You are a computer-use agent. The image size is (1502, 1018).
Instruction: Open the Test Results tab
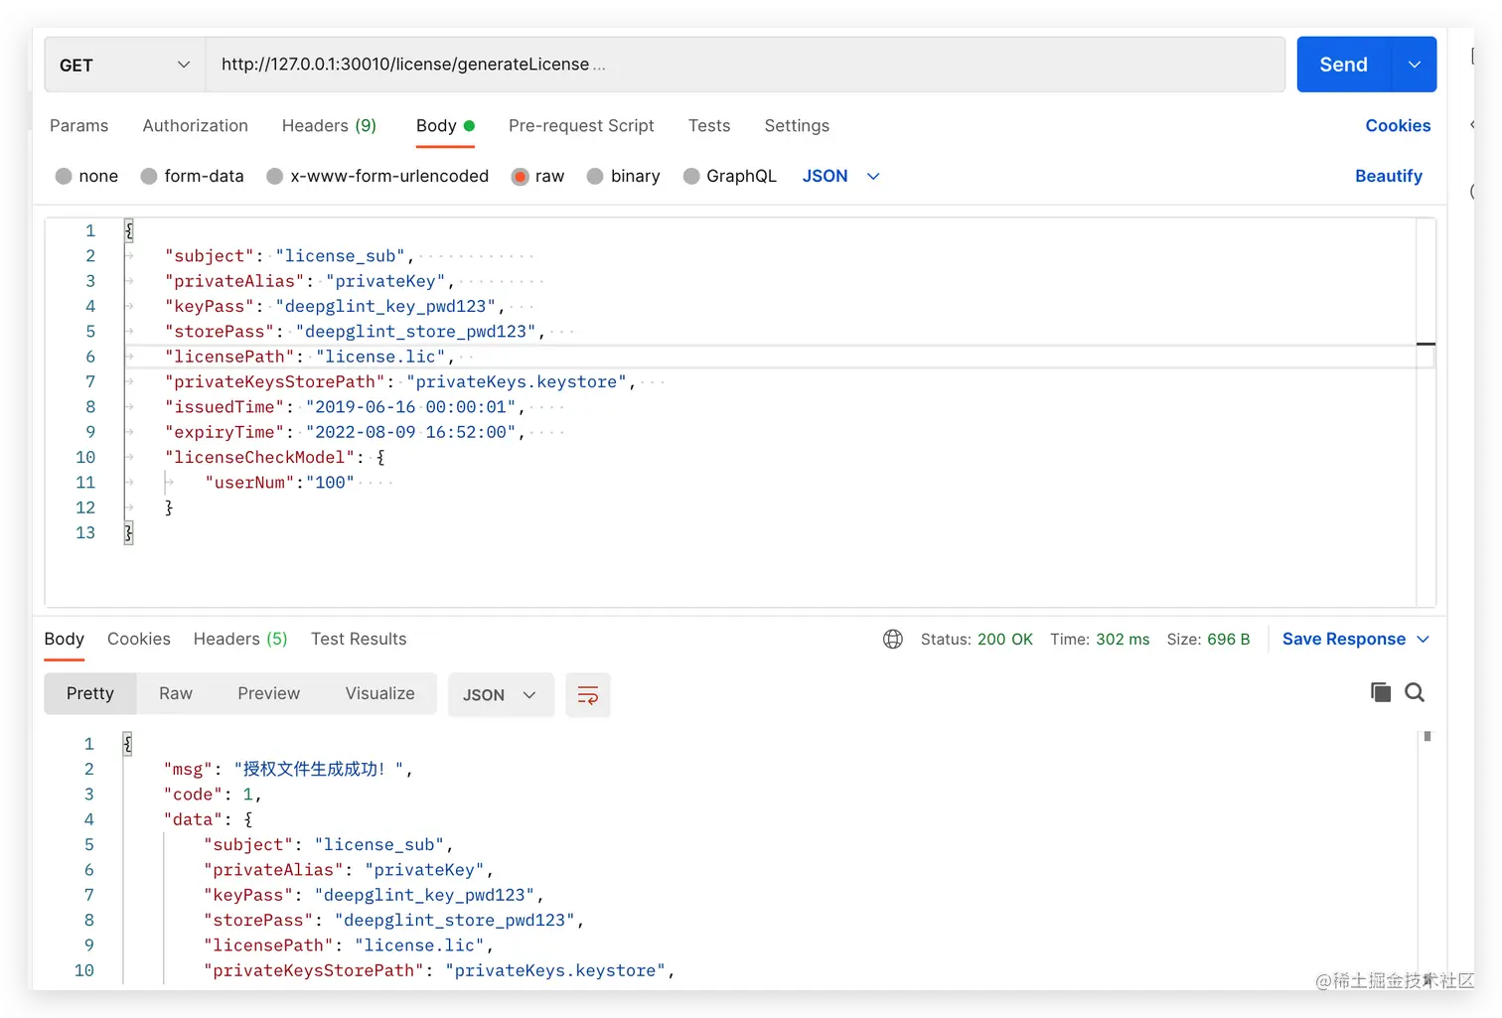pos(359,640)
